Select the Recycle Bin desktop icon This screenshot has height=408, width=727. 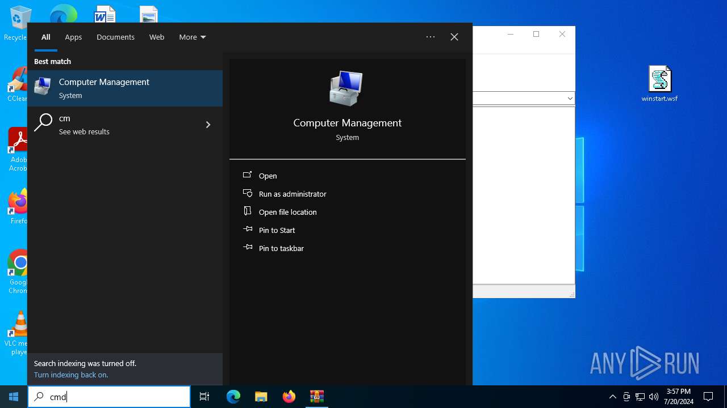17,24
